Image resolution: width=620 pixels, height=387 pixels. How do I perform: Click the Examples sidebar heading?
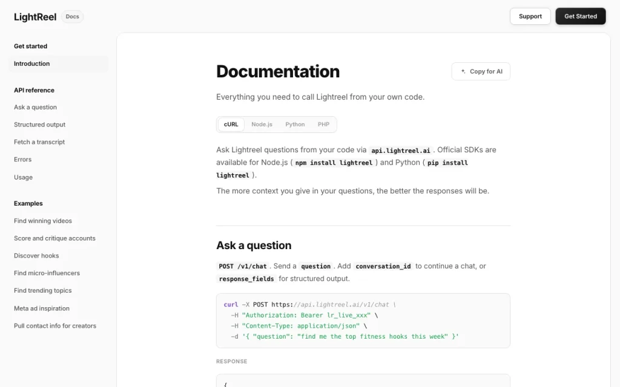28,203
